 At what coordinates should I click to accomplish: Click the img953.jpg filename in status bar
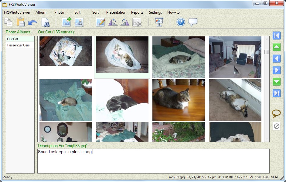176,177
